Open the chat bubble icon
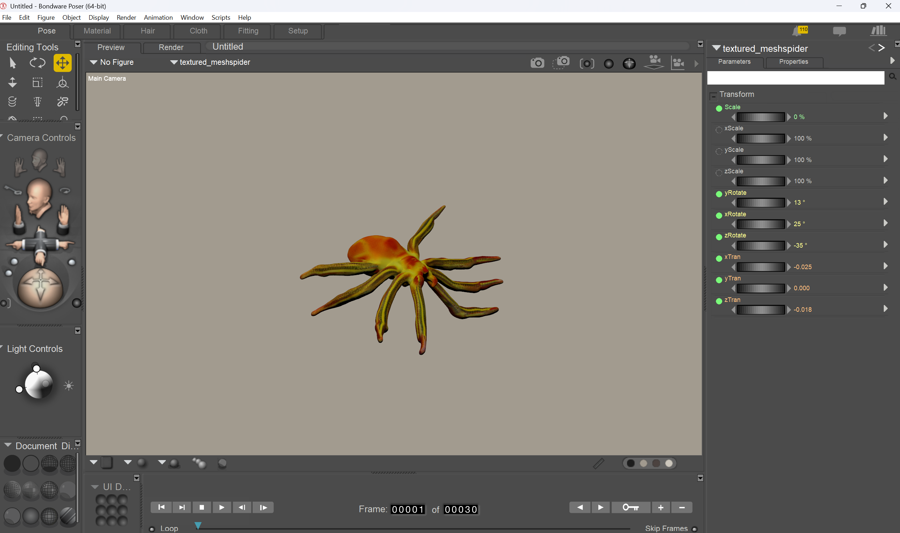The image size is (900, 533). pos(839,31)
